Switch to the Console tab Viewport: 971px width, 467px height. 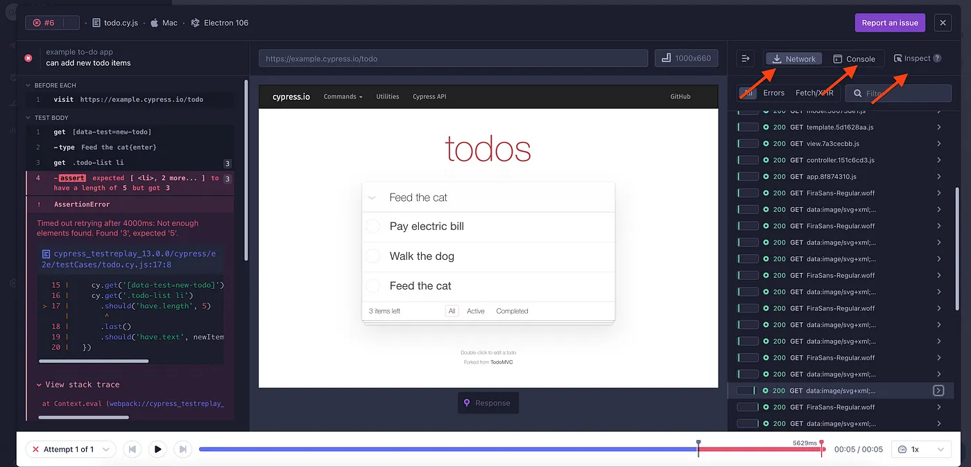point(854,59)
